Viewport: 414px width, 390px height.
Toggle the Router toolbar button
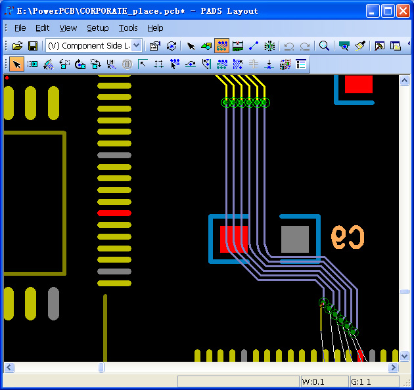pos(222,46)
